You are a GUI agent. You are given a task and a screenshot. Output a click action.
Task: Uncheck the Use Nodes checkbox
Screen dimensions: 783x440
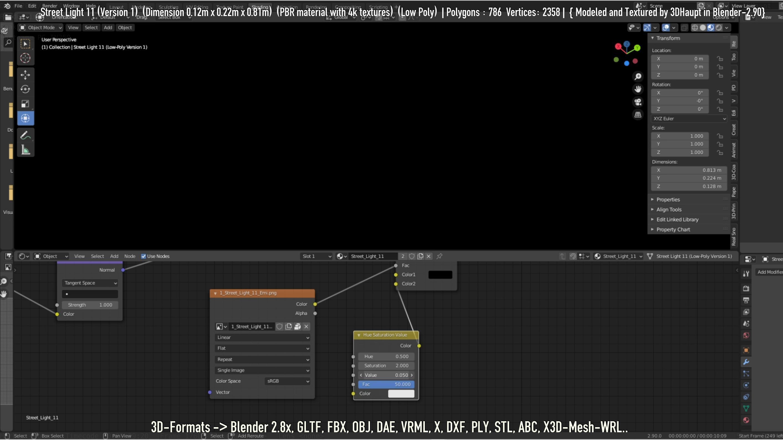pos(144,256)
